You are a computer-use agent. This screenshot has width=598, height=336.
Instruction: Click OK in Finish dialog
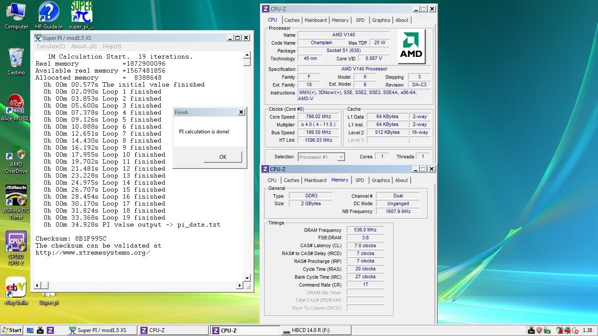click(x=222, y=157)
